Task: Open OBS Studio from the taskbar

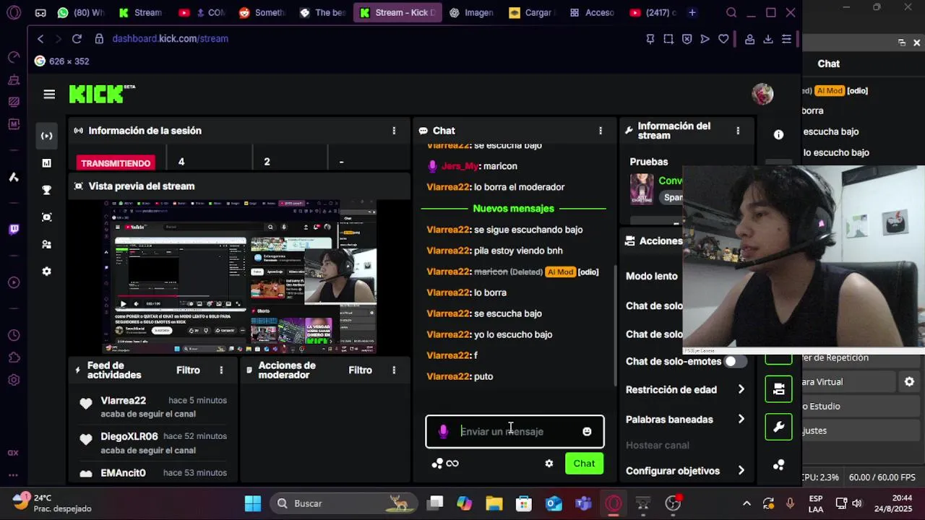Action: point(673,503)
